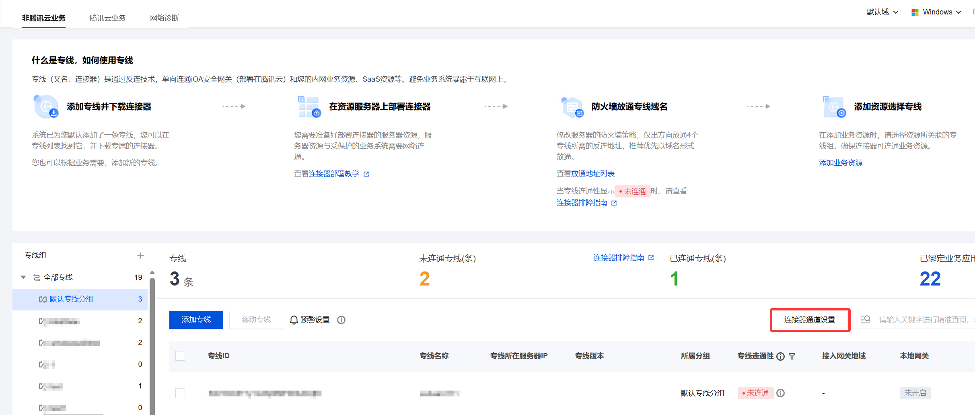Click the 未连通专线 count of 2
This screenshot has width=975, height=415.
424,279
